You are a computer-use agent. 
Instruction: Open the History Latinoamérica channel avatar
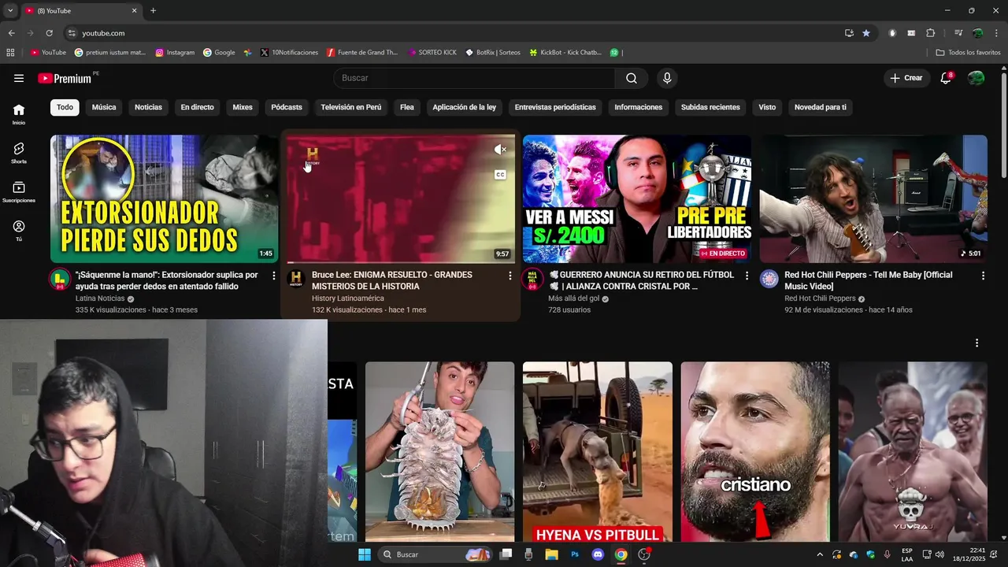pyautogui.click(x=296, y=279)
